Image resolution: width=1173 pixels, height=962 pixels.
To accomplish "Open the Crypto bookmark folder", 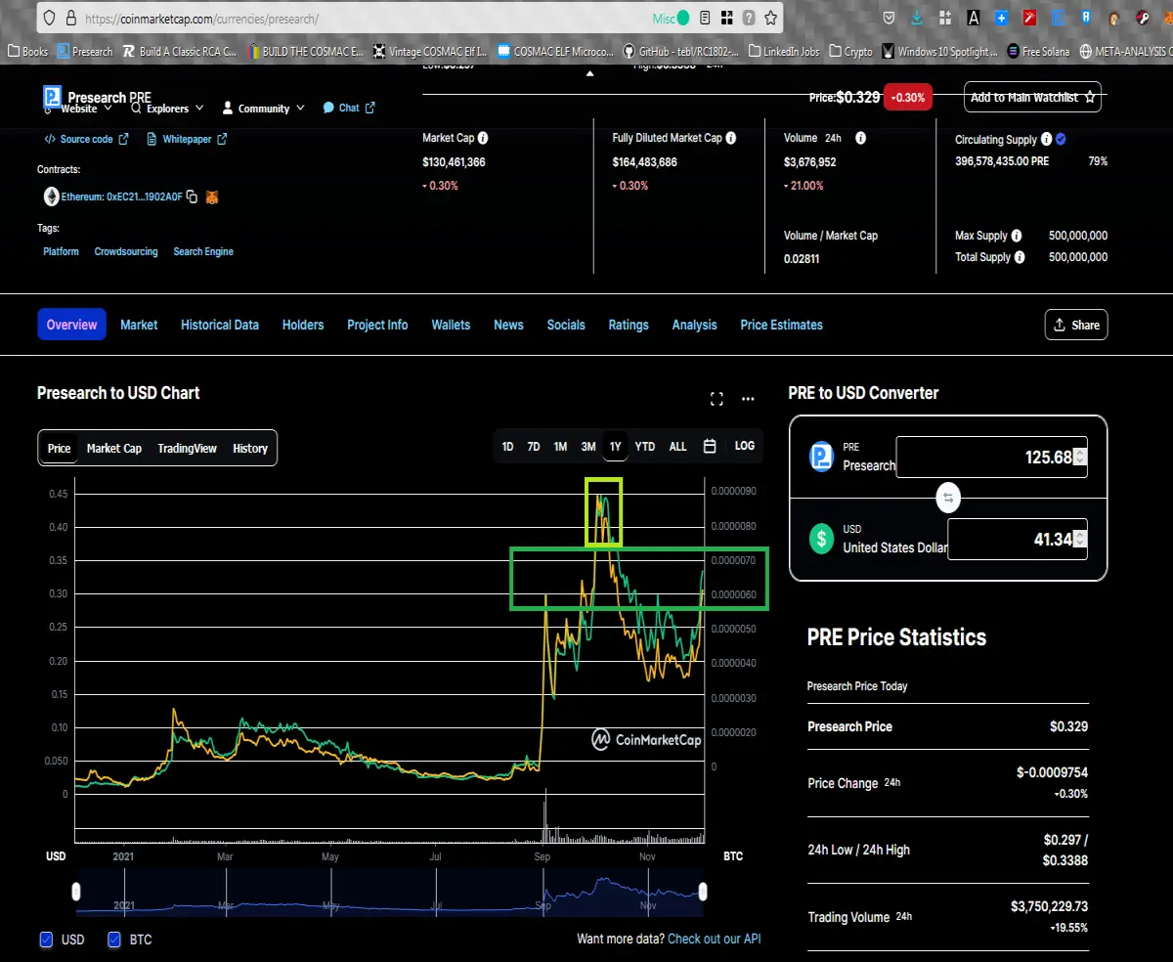I will (x=851, y=51).
